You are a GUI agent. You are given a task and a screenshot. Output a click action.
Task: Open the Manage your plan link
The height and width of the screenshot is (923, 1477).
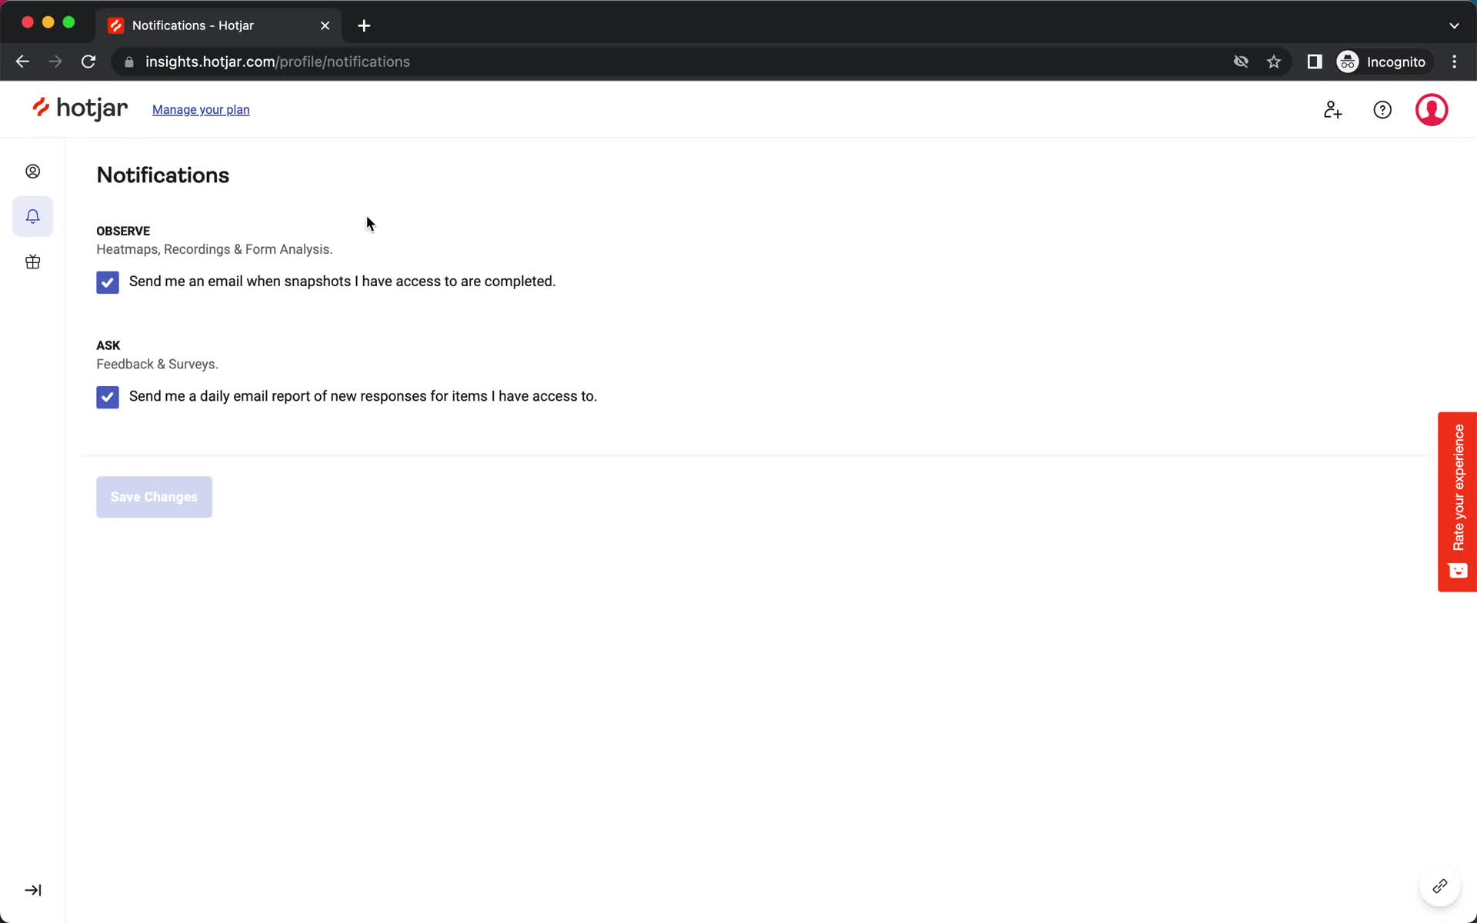coord(201,109)
